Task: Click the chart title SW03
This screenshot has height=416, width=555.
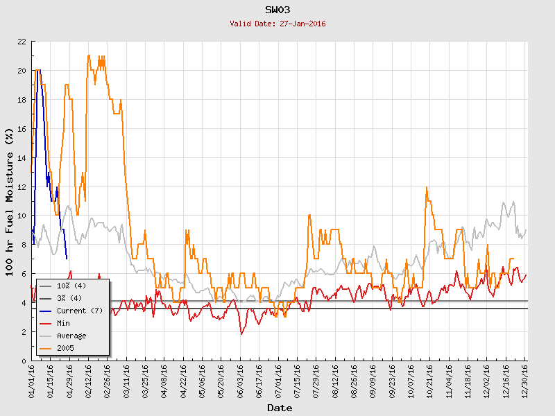Action: 277,10
